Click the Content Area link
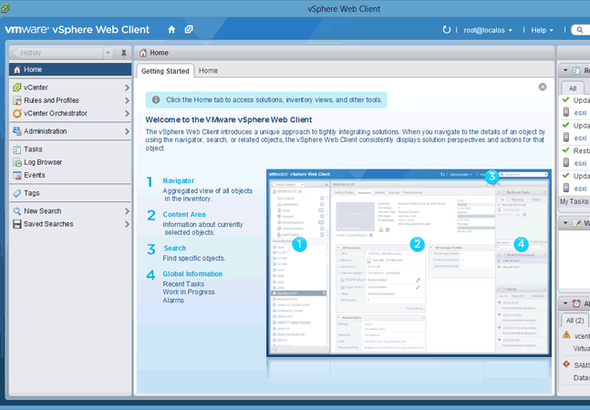The image size is (590, 410). click(184, 214)
